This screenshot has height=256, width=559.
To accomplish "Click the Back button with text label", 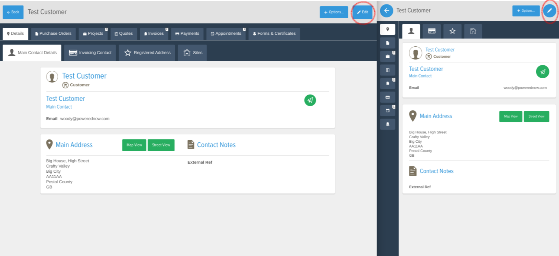I will tap(13, 12).
